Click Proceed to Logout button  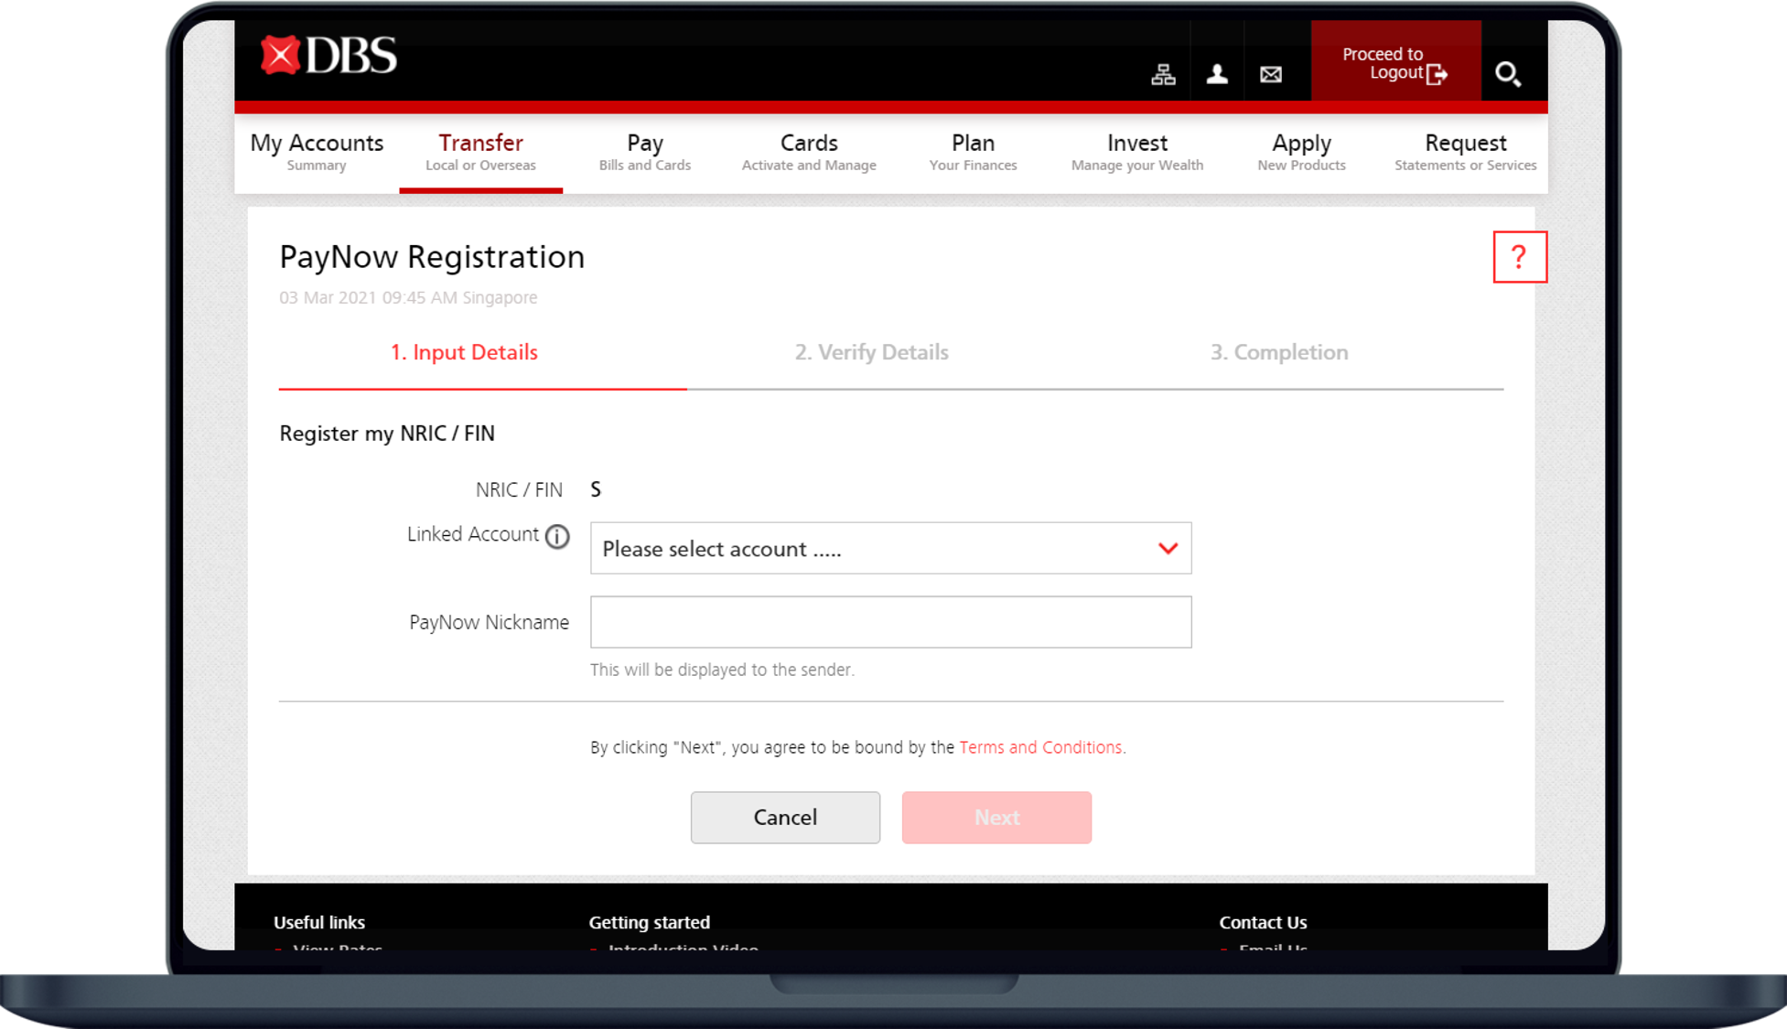point(1395,61)
